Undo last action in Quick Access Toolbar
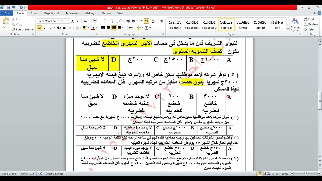The height and width of the screenshot is (181, 322). pos(14,8)
